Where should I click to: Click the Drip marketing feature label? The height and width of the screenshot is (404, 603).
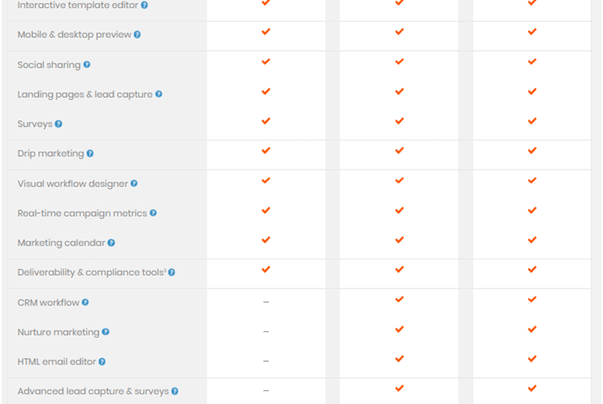point(50,154)
